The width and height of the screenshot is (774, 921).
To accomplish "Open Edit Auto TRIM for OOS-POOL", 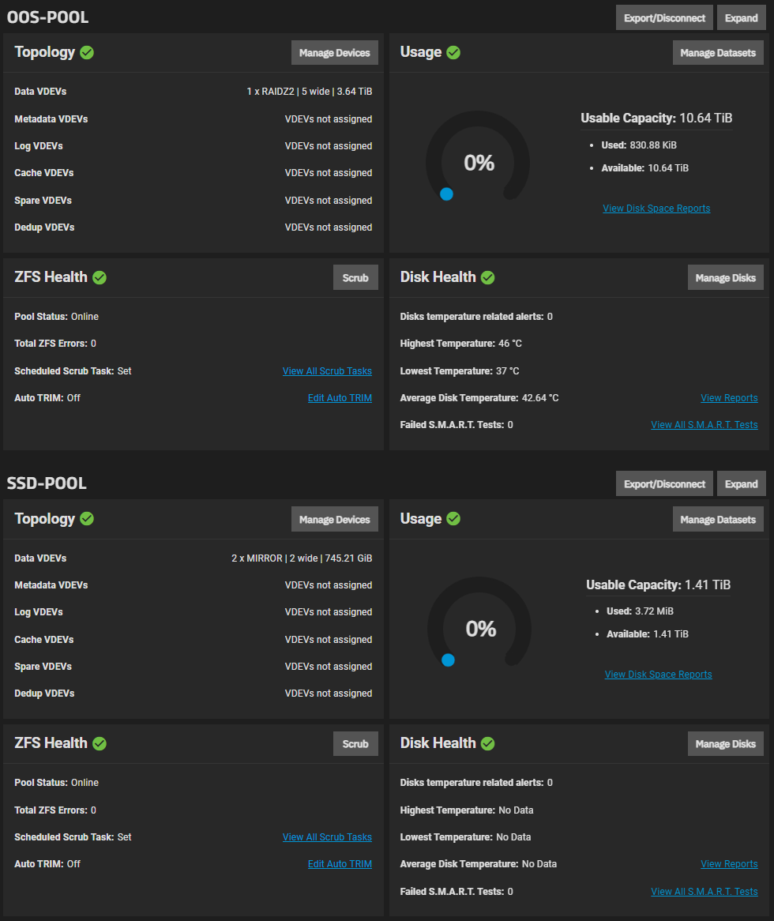I will point(340,398).
